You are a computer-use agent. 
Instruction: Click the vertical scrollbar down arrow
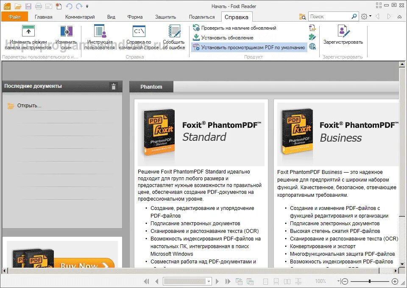pos(402,264)
